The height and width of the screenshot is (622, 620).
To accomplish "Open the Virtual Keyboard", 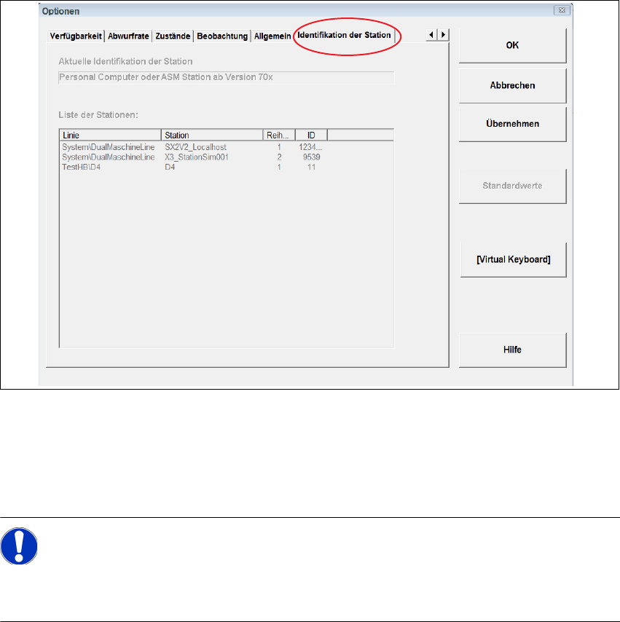I will pos(513,259).
